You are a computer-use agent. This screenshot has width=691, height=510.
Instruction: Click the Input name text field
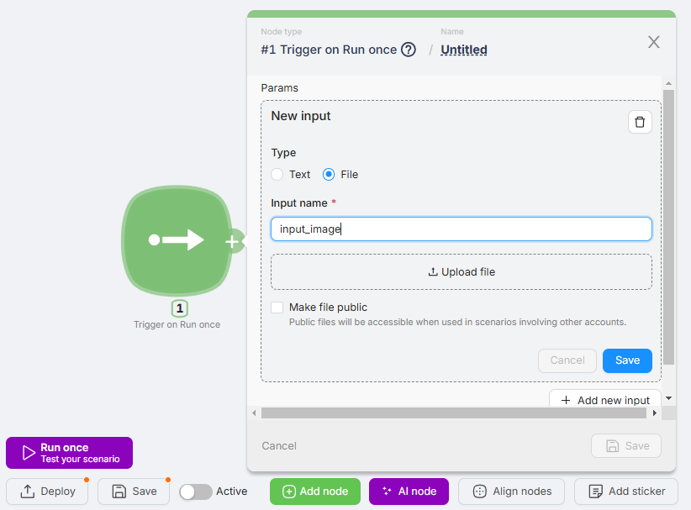pyautogui.click(x=461, y=229)
